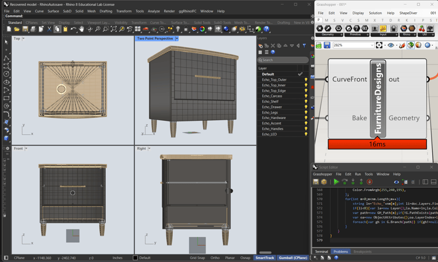The width and height of the screenshot is (438, 262).
Task: Open the Rhino Help question-mark icon
Action: [266, 29]
